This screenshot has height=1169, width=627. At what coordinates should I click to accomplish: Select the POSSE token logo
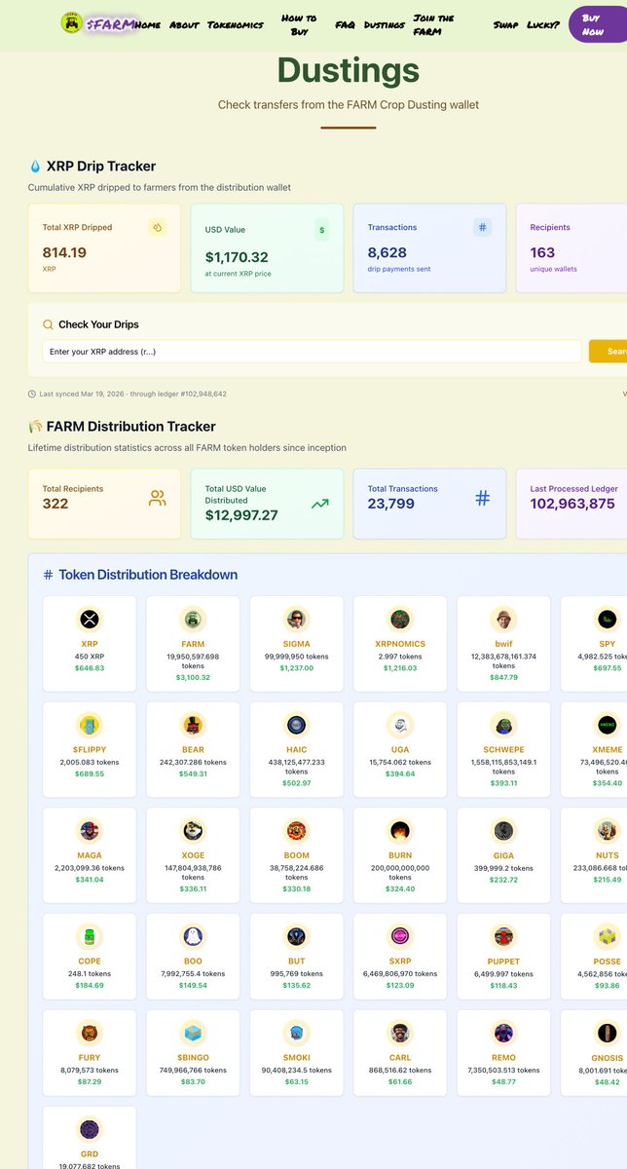pos(607,936)
